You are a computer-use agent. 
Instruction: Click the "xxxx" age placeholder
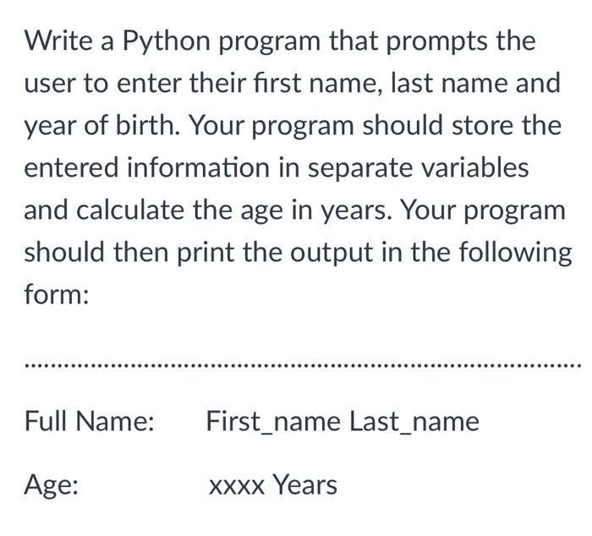tap(236, 487)
